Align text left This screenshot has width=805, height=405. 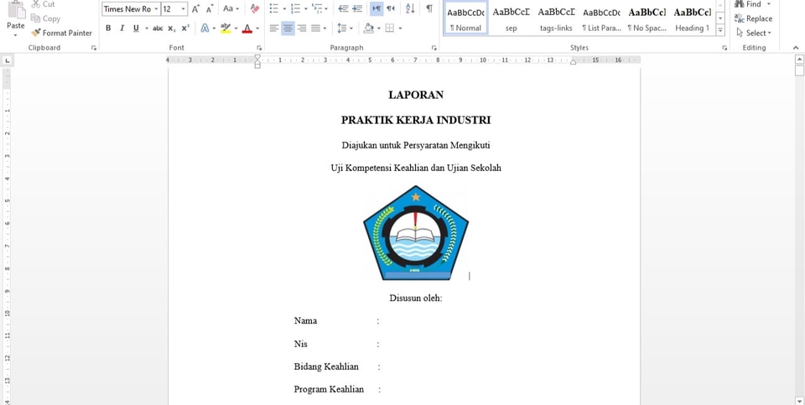click(x=274, y=29)
